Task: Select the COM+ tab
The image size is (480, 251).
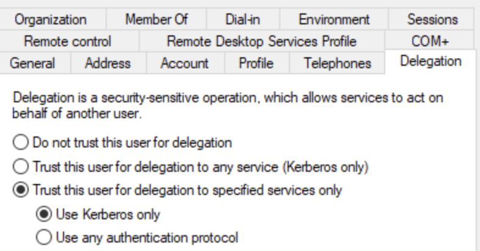Action: click(430, 42)
